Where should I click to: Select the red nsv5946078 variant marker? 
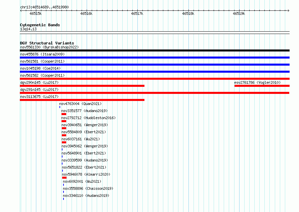[64, 178]
